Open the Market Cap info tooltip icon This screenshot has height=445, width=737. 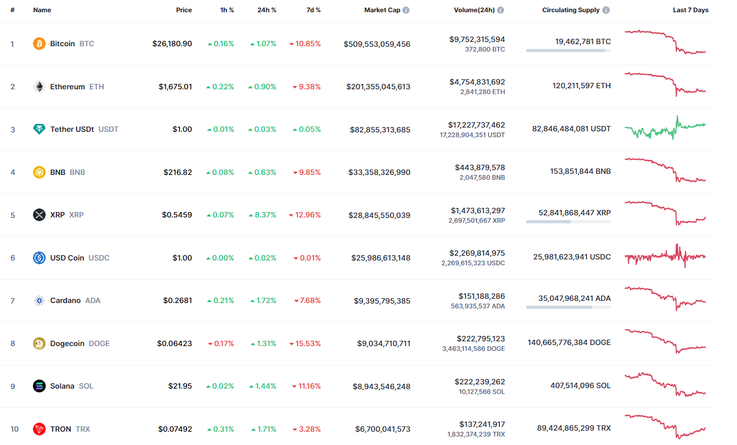(407, 10)
